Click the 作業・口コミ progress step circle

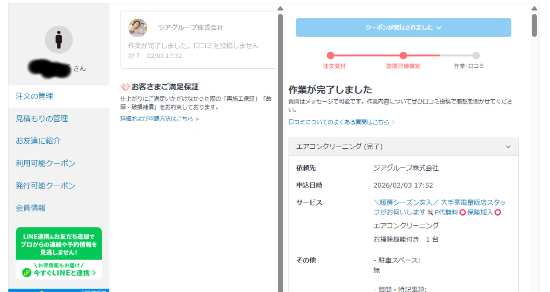point(476,55)
